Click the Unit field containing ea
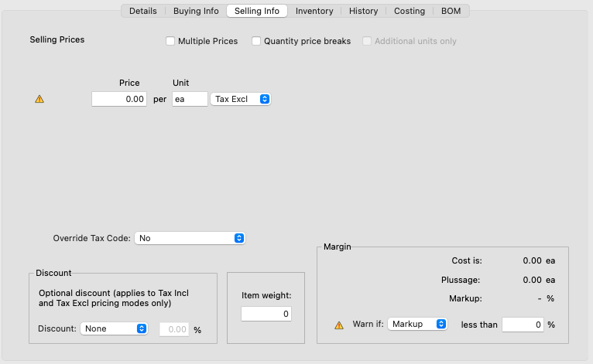The width and height of the screenshot is (593, 364). coord(190,99)
